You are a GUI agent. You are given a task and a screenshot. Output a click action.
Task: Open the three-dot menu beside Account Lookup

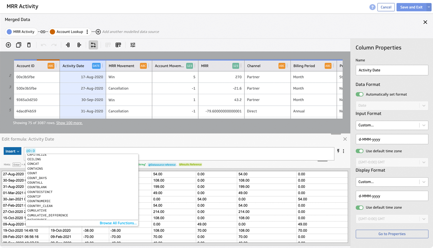coord(87,32)
